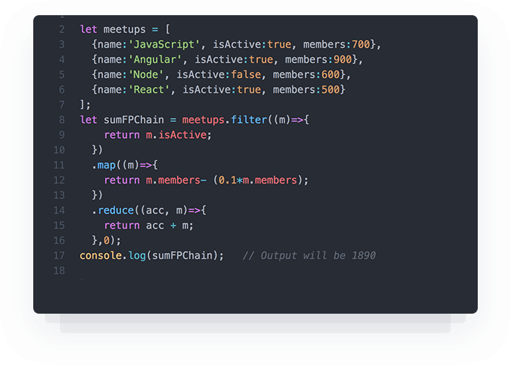The image size is (511, 365).
Task: Click the closing '];' on line 7
Action: click(x=85, y=105)
